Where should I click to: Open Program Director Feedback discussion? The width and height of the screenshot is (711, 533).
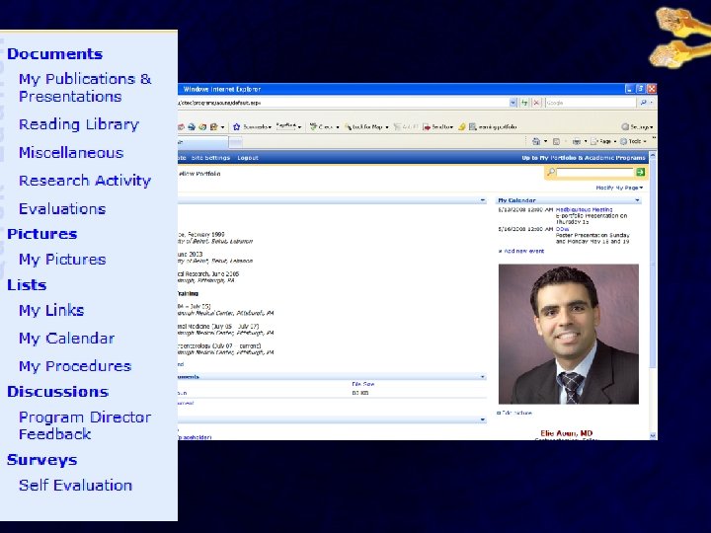[85, 425]
